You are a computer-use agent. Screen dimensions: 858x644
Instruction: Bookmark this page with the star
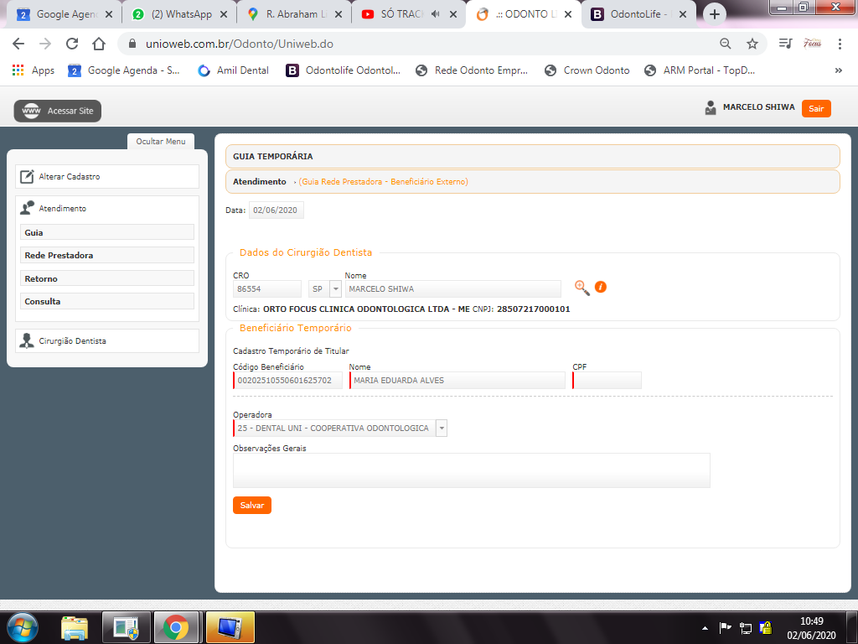pyautogui.click(x=752, y=44)
